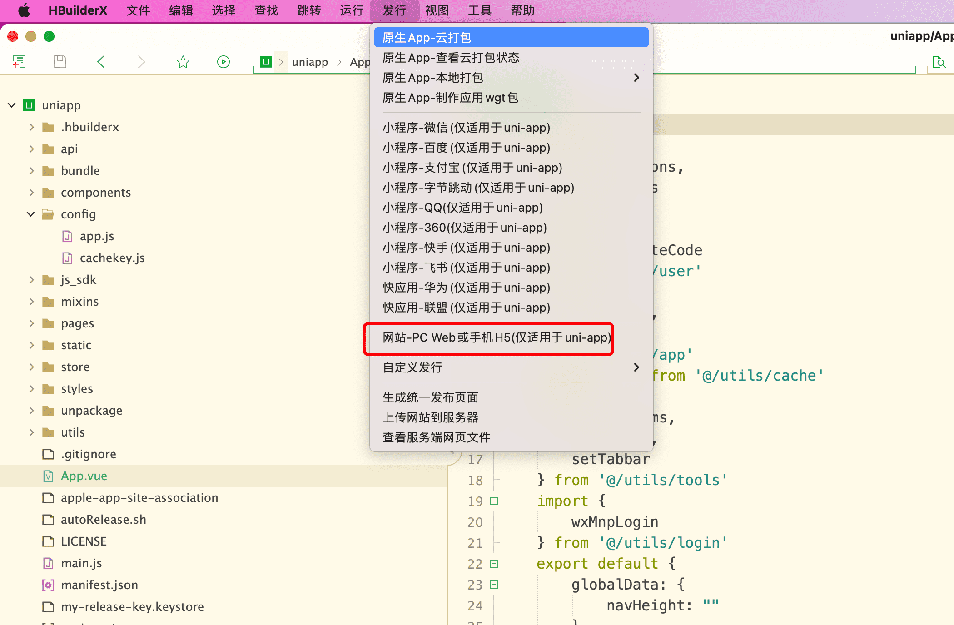Open manifest.json in the file tree
Screen dimensions: 954x625
(x=99, y=585)
